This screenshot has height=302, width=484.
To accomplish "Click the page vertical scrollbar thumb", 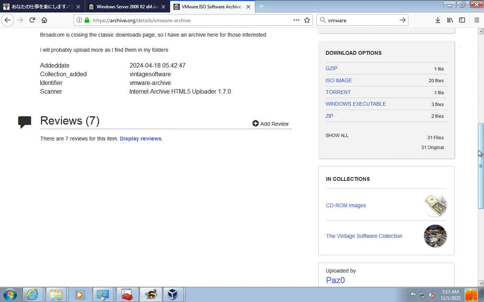I will (481, 166).
